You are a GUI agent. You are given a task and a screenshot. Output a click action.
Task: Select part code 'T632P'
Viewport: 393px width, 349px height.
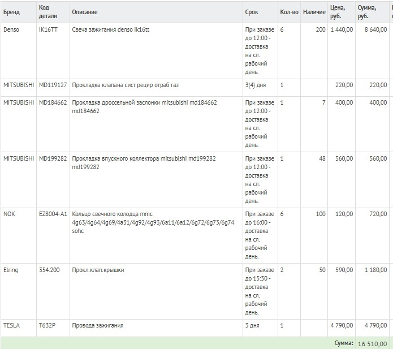pyautogui.click(x=47, y=325)
